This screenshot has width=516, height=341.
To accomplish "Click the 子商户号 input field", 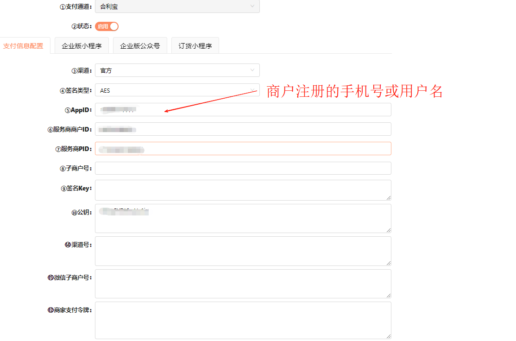I will point(243,168).
